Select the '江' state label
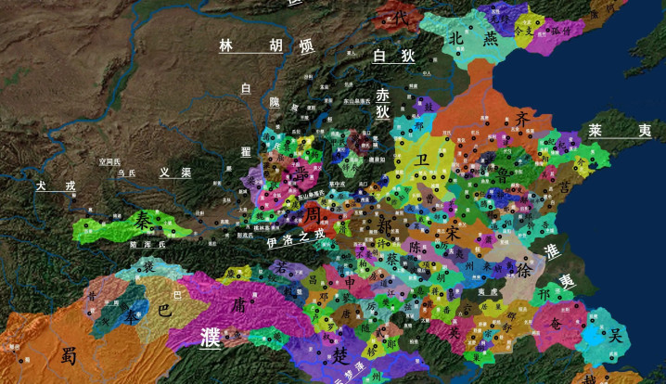 [391, 293]
